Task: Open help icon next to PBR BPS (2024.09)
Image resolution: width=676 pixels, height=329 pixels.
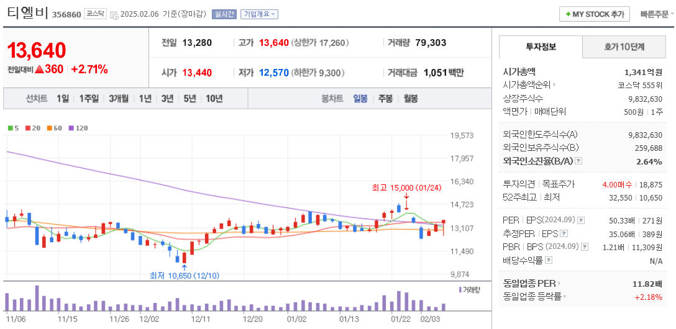Action: (585, 247)
